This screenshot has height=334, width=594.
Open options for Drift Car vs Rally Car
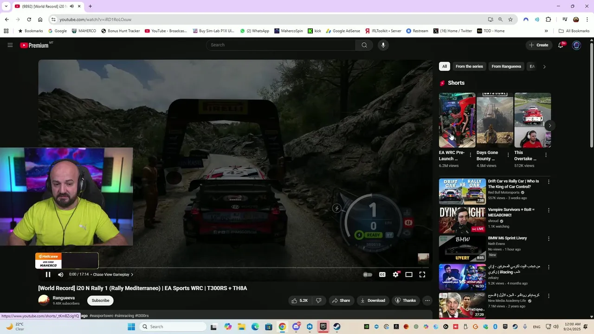click(549, 182)
